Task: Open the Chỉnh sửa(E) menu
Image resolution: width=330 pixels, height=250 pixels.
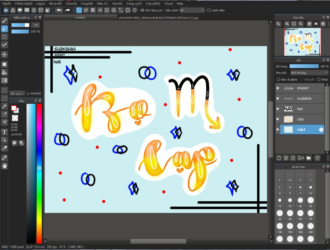Action: [x=24, y=4]
